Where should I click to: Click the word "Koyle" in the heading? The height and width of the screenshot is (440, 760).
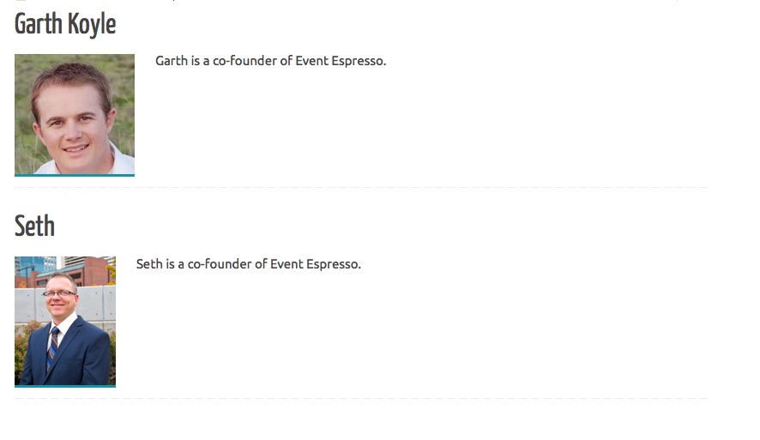[92, 24]
